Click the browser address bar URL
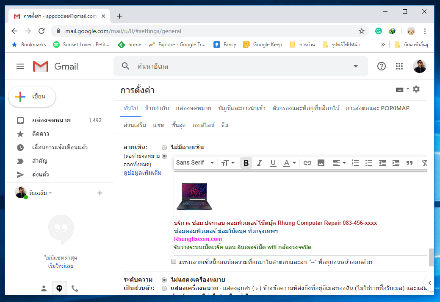Viewport: 440px width, 302px height. [123, 31]
